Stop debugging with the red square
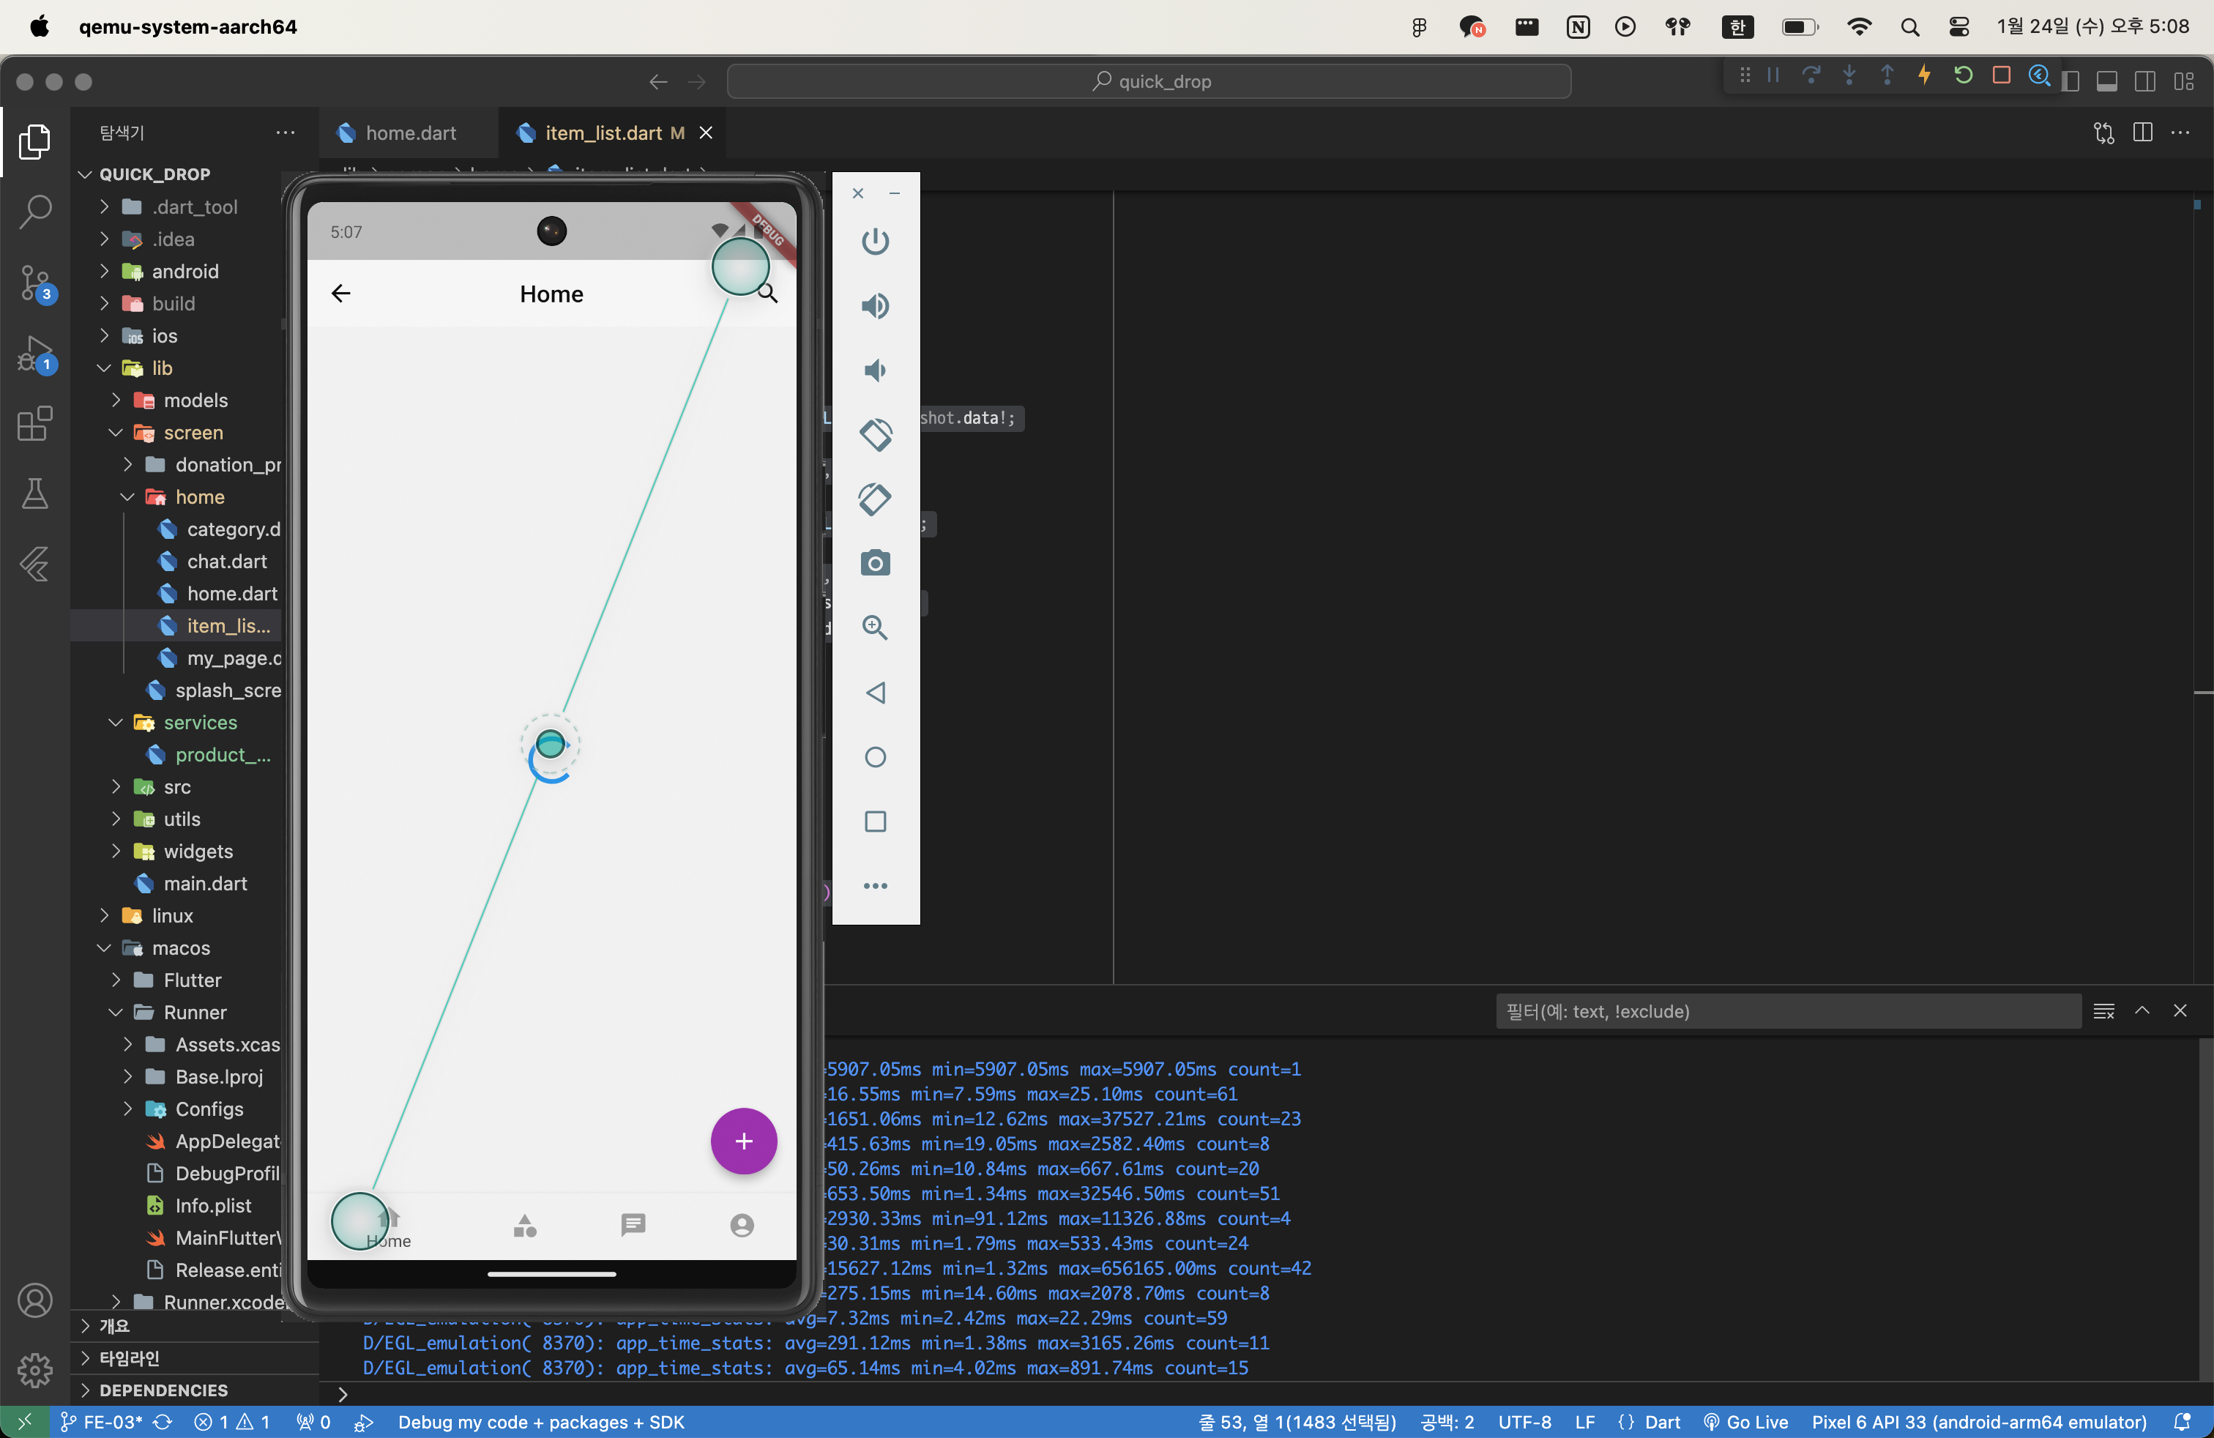 tap(2001, 76)
